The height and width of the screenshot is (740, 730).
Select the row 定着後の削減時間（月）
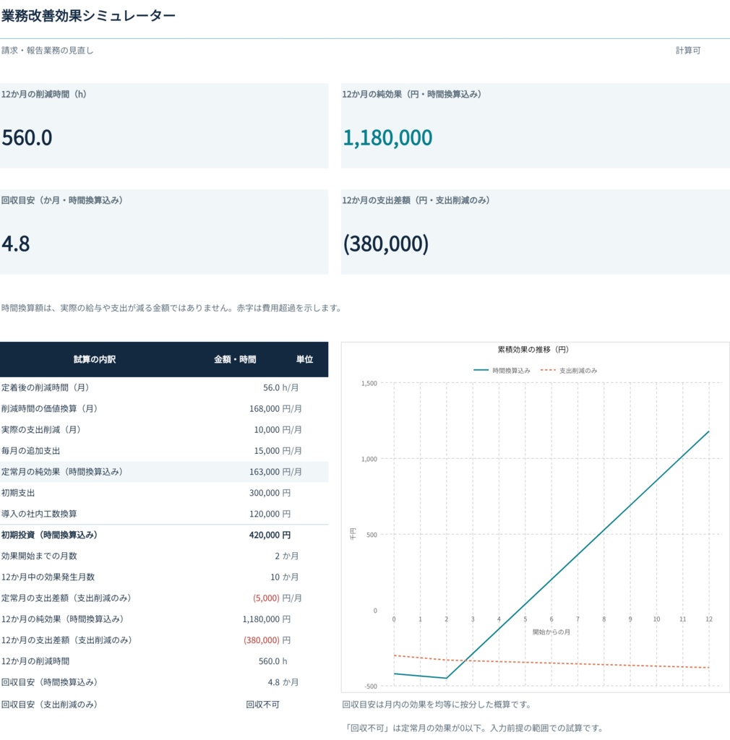point(164,388)
